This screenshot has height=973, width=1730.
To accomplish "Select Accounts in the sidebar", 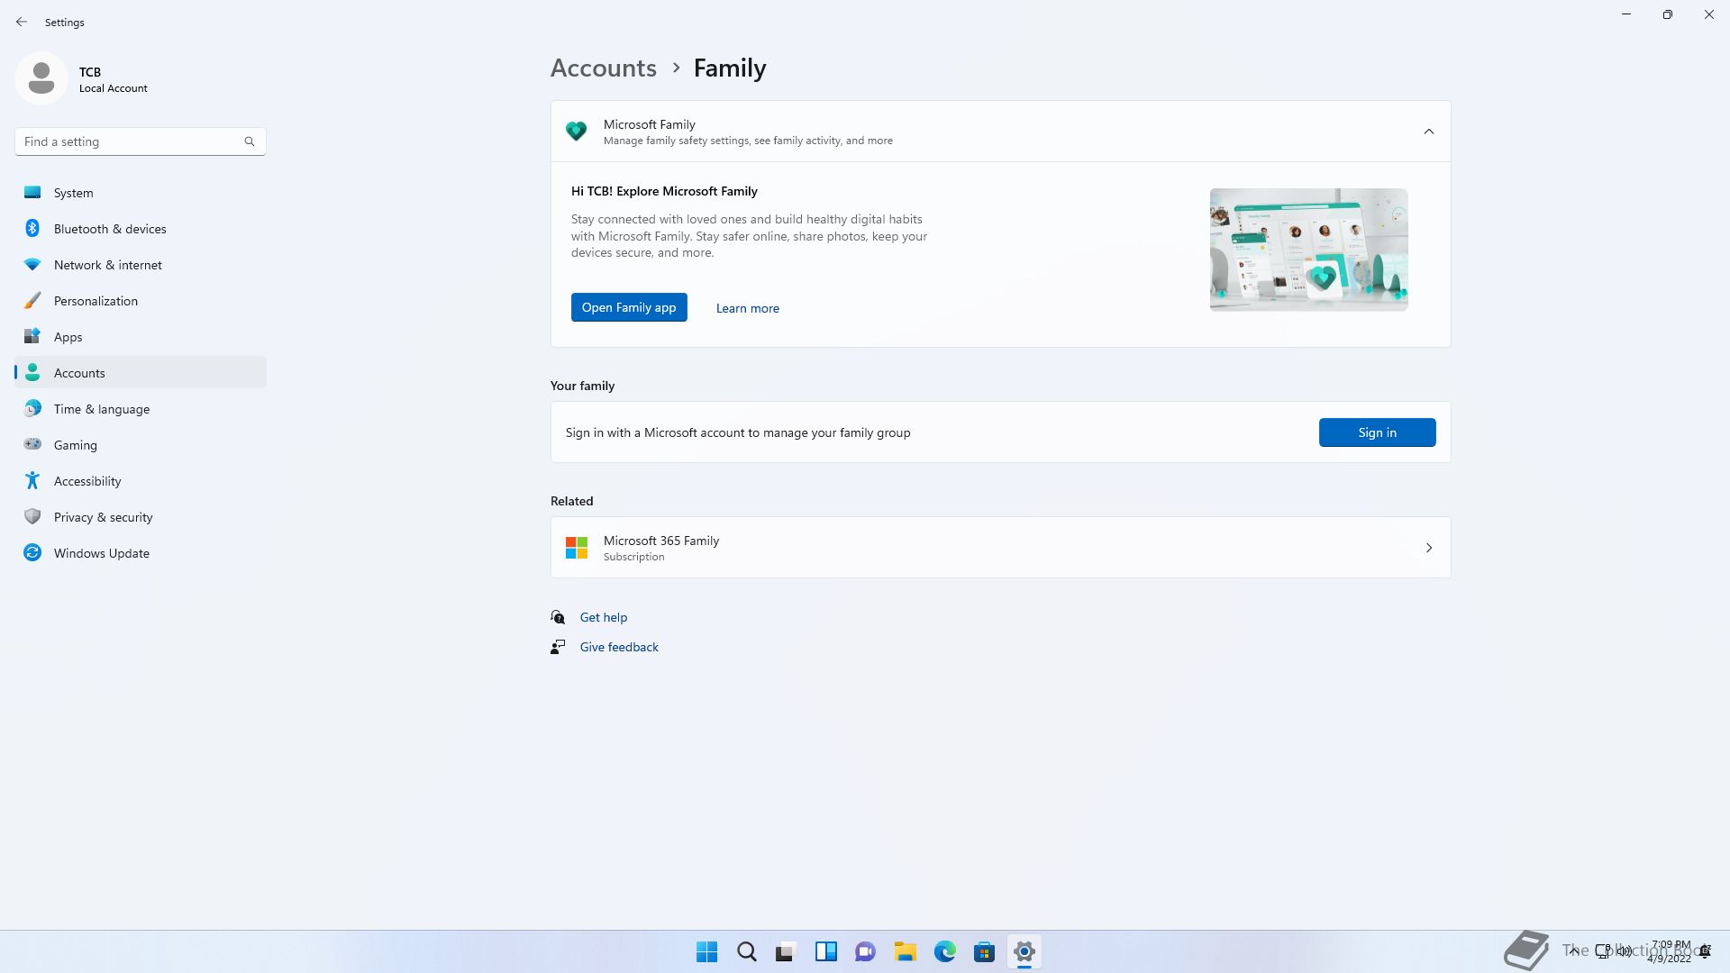I will (x=141, y=373).
